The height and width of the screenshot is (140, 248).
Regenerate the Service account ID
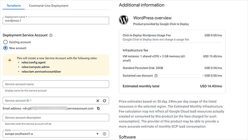(105, 101)
